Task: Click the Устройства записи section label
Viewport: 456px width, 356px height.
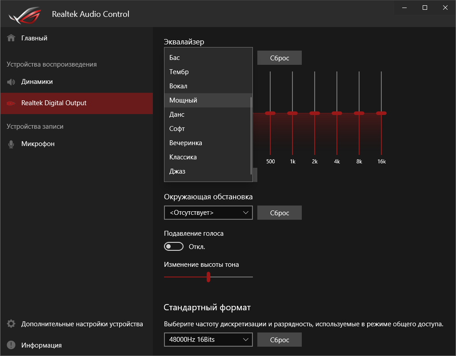Action: click(x=35, y=127)
